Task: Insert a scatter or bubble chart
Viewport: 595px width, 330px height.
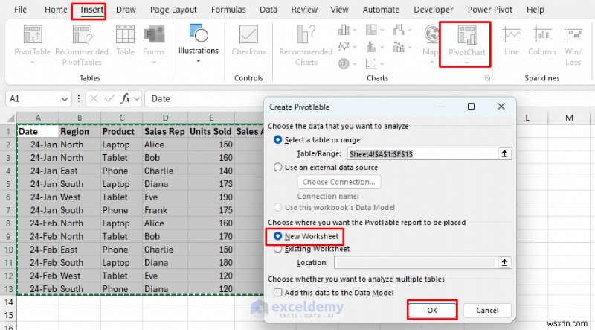Action: pos(370,63)
